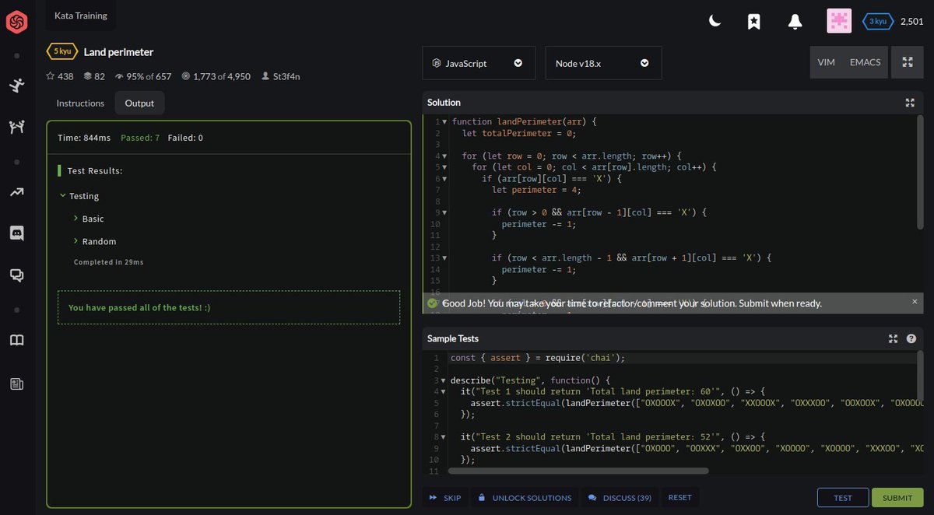
Task: Click the 2,501 honor points value
Action: point(911,21)
